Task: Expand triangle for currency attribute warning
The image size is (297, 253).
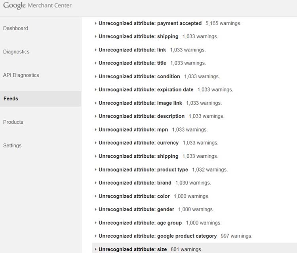Action: pos(95,143)
